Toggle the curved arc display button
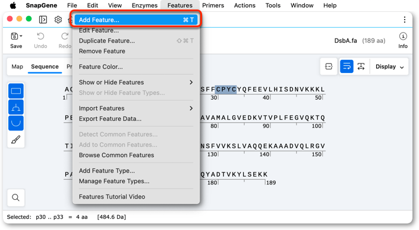 pyautogui.click(x=16, y=123)
